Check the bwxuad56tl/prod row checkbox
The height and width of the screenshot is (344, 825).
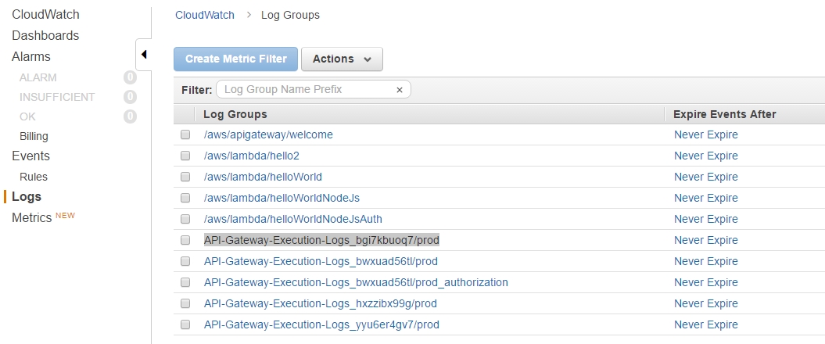tap(185, 261)
